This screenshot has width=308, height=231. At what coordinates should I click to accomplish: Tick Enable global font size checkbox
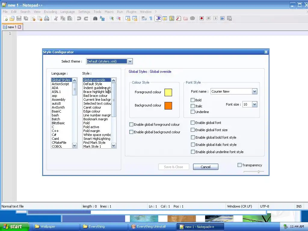(193, 130)
